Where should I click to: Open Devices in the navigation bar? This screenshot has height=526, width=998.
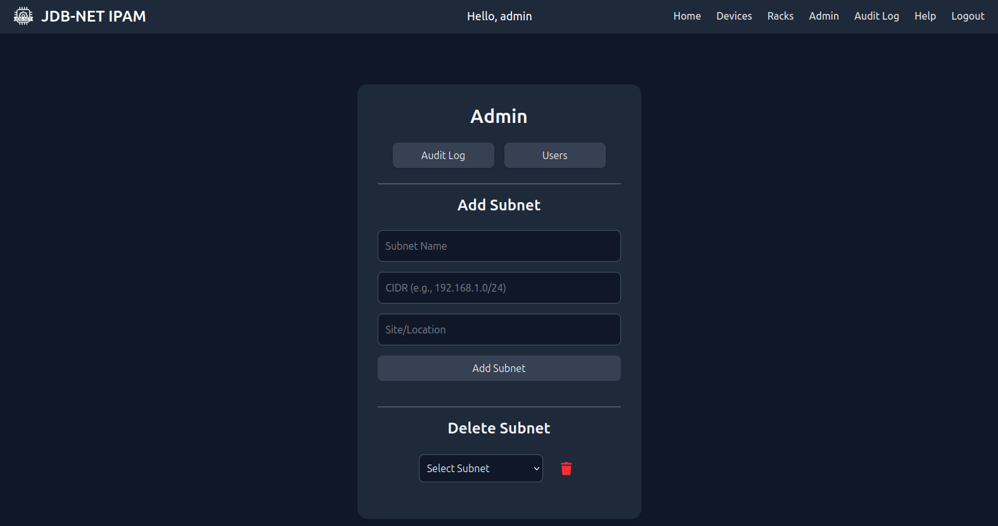coord(734,16)
